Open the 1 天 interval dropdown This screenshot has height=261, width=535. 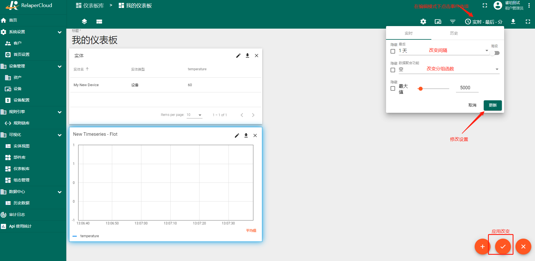[444, 51]
